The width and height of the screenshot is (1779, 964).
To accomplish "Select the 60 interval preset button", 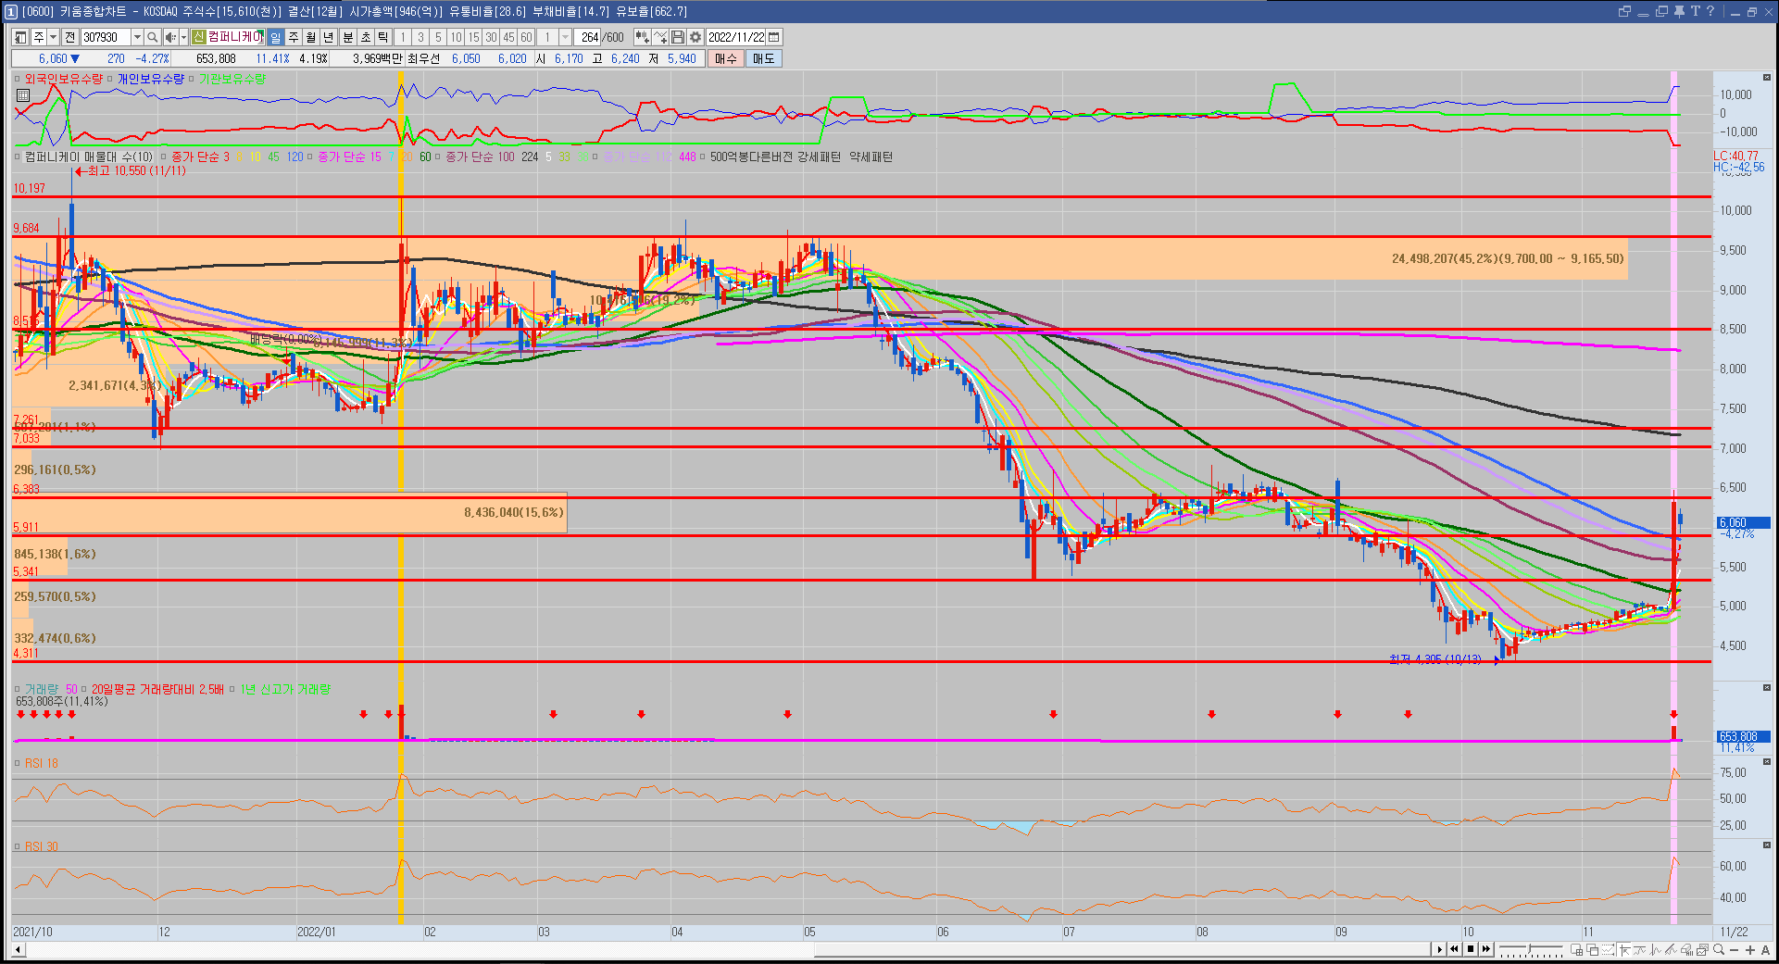I will click(x=526, y=37).
